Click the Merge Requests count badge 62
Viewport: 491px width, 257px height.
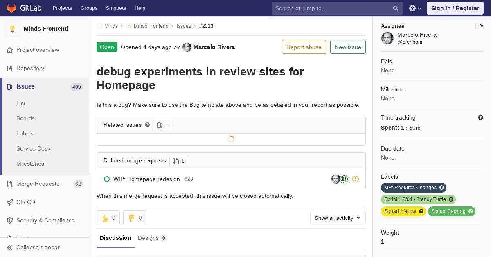point(78,184)
